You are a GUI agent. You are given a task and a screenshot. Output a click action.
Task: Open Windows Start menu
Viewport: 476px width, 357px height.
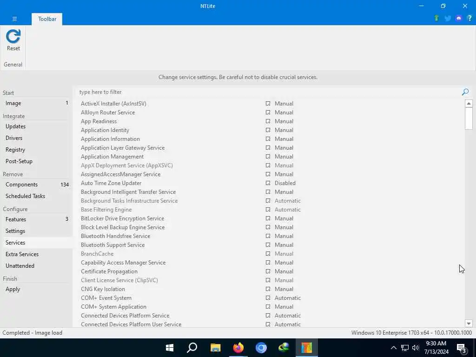(x=170, y=348)
